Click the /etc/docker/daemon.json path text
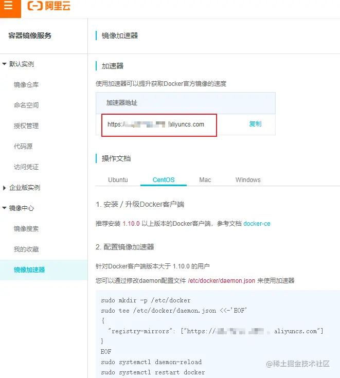 [221, 281]
